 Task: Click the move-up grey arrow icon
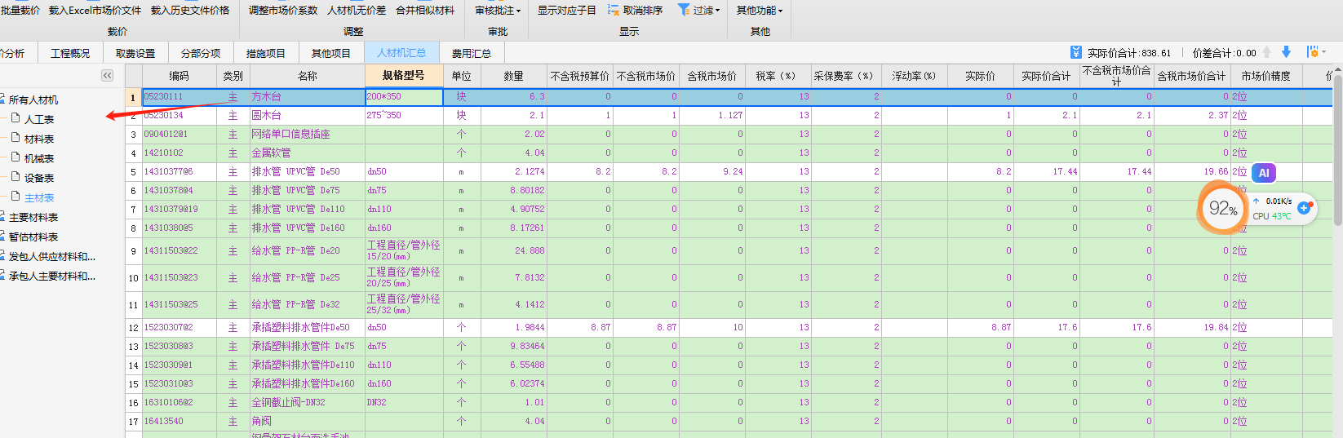coord(1267,52)
